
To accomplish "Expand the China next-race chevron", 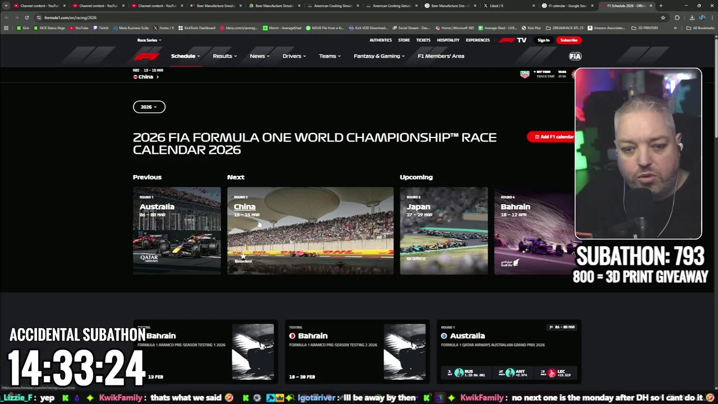I will pos(157,77).
